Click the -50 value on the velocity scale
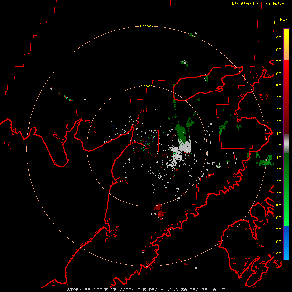Viewport: 292px width, 292px height. click(277, 206)
